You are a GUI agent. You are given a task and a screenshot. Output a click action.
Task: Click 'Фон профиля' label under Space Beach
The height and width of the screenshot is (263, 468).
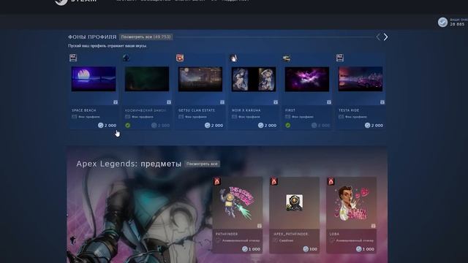(x=89, y=117)
